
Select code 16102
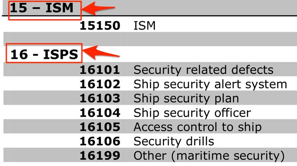100,84
